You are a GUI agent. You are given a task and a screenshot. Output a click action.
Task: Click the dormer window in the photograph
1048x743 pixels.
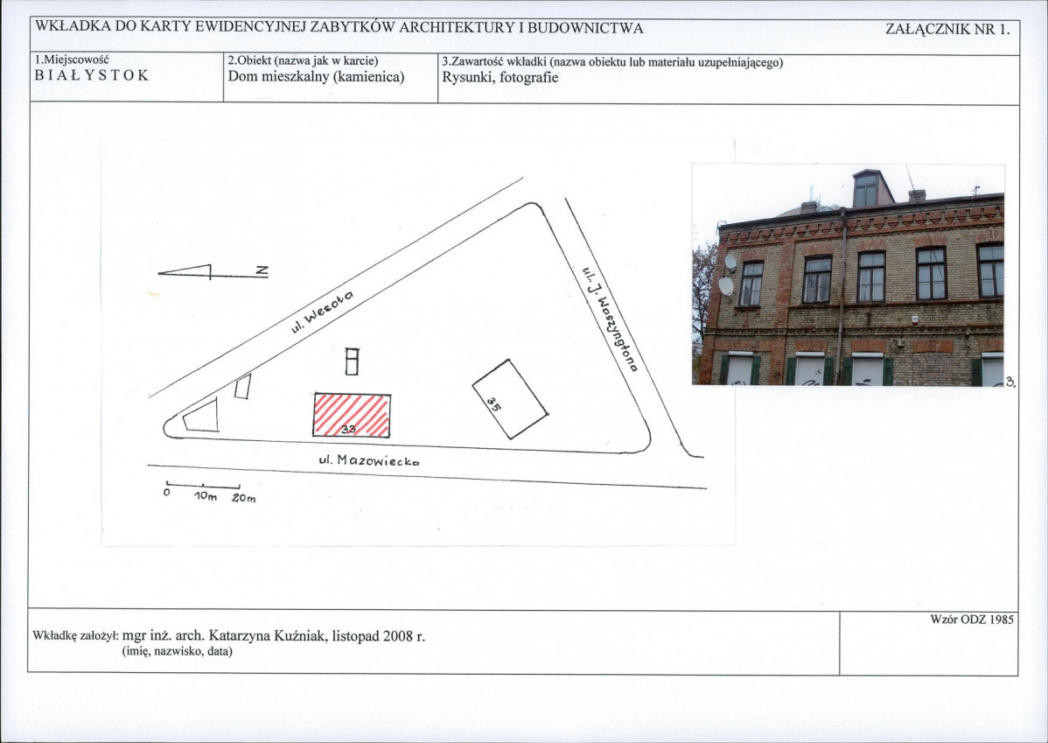click(866, 188)
